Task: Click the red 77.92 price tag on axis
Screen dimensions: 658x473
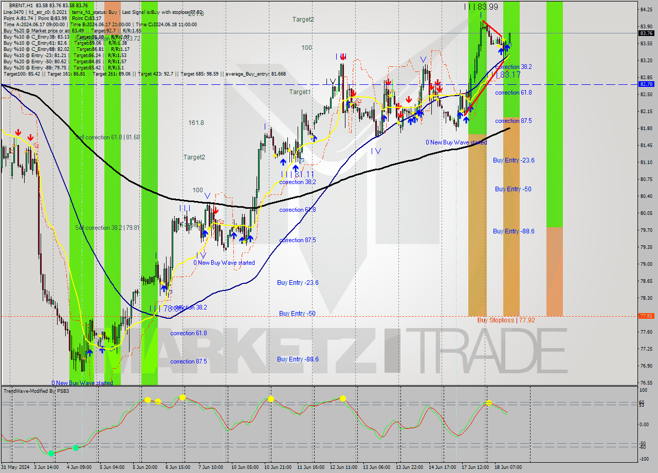Action: tap(646, 316)
